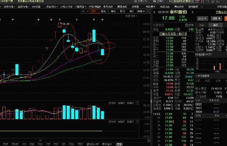The image size is (227, 146).
Task: Zoom out chart with minus icon
Action: pyautogui.click(x=88, y=11)
